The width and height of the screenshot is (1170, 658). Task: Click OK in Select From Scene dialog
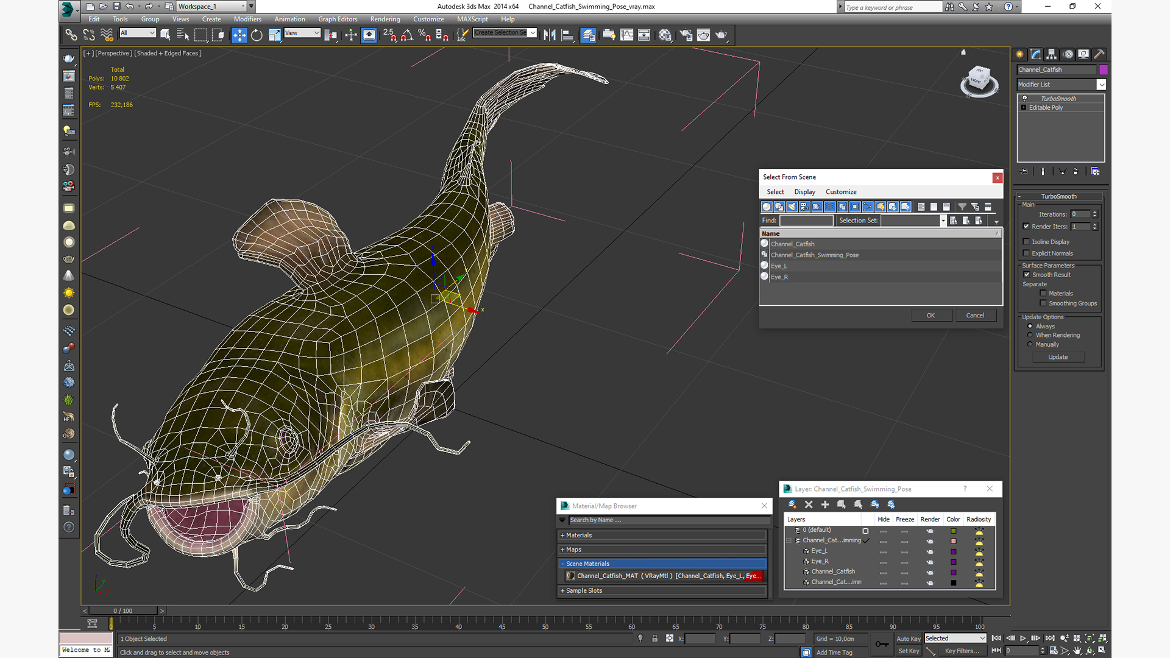pyautogui.click(x=930, y=315)
